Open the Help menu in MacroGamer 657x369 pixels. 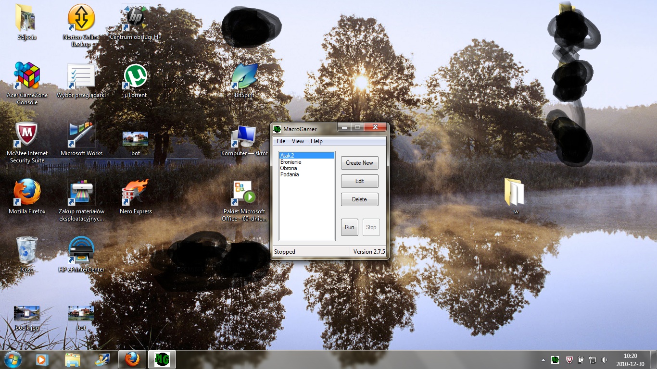(316, 141)
